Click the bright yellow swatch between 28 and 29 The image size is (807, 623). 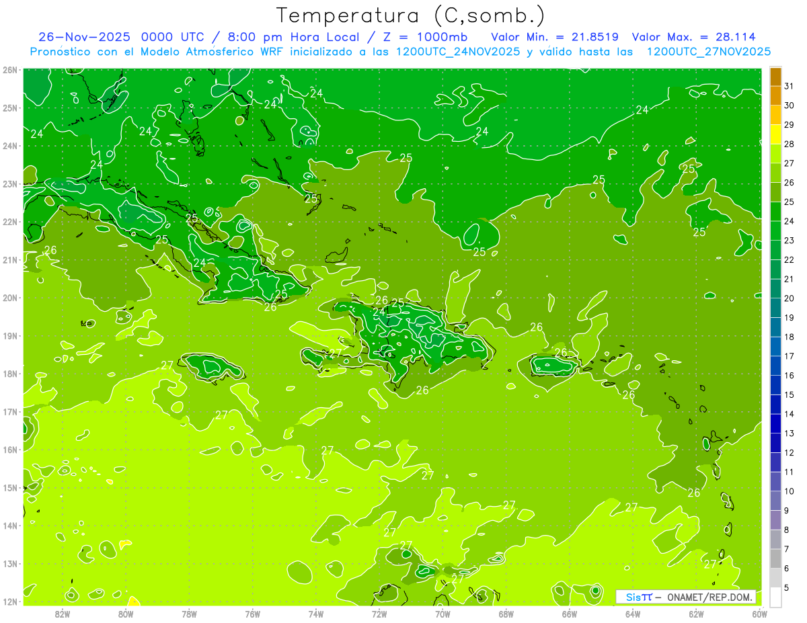[x=776, y=134]
